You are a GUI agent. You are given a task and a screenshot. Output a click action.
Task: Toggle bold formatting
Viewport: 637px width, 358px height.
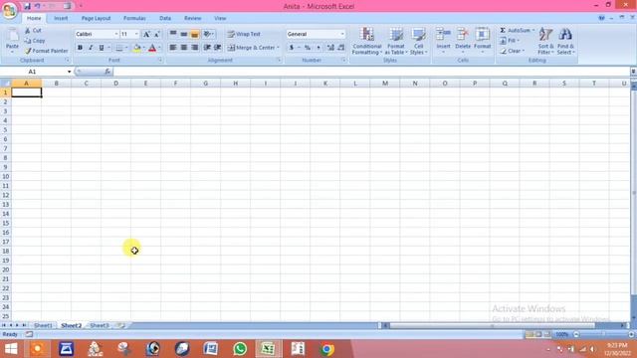(80, 48)
